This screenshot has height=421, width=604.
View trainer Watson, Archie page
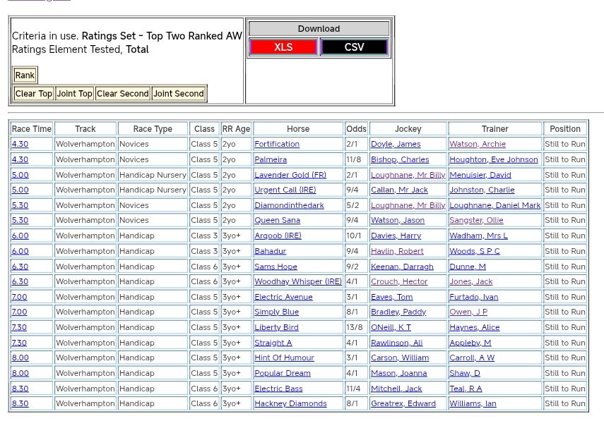(478, 144)
